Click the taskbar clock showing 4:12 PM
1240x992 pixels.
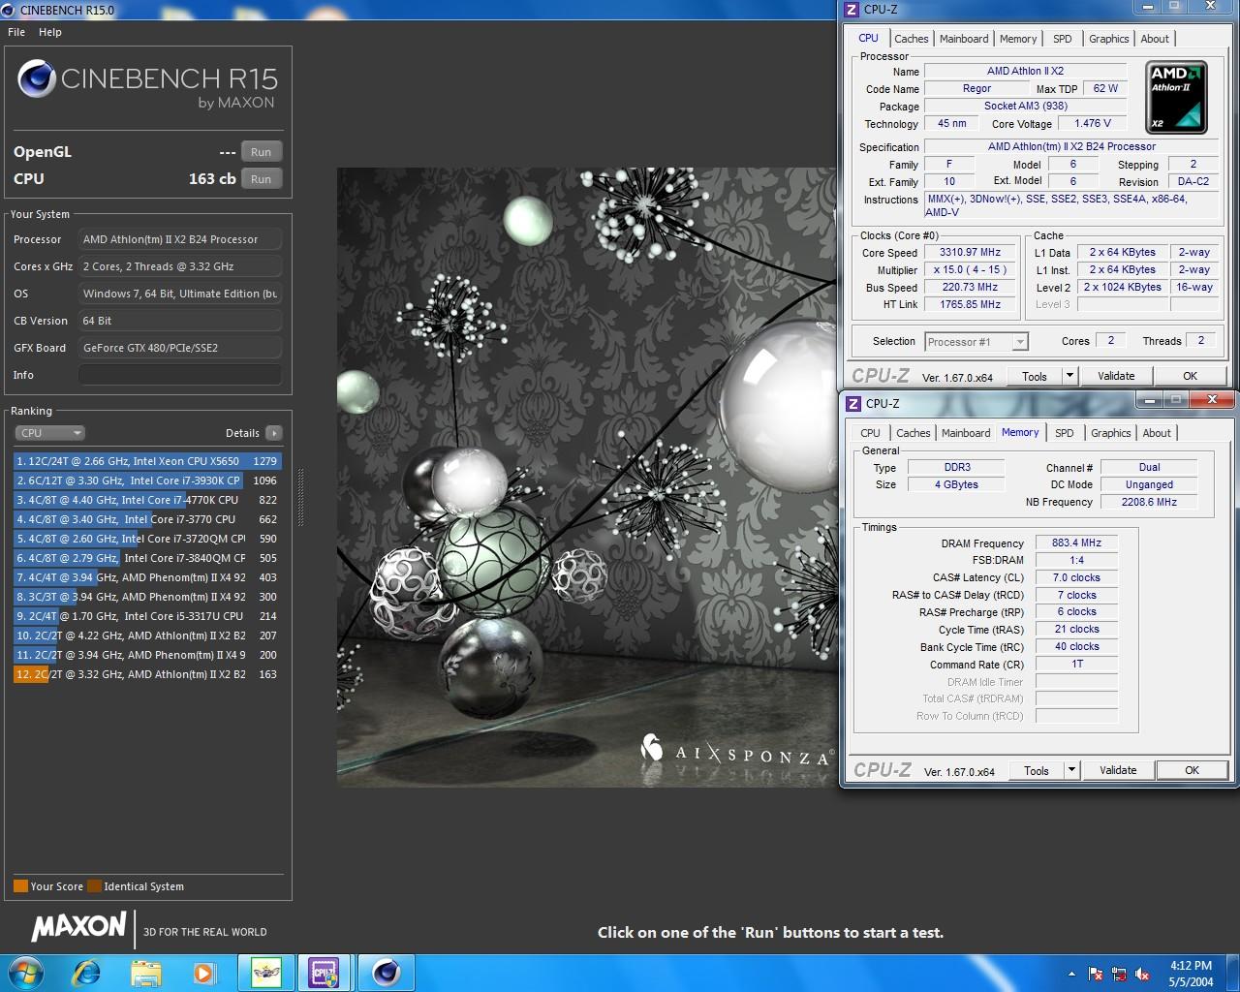tap(1191, 974)
